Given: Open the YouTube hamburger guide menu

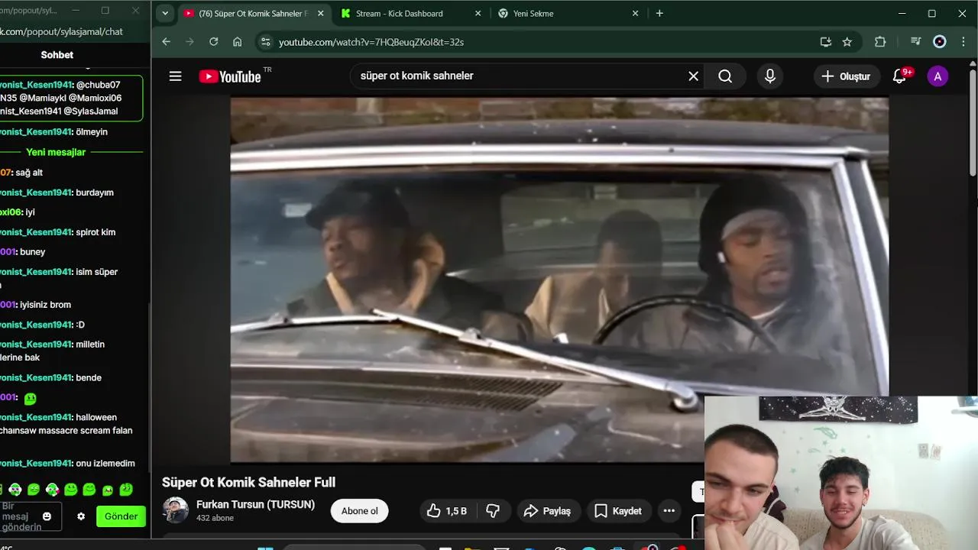Looking at the screenshot, I should pyautogui.click(x=175, y=76).
